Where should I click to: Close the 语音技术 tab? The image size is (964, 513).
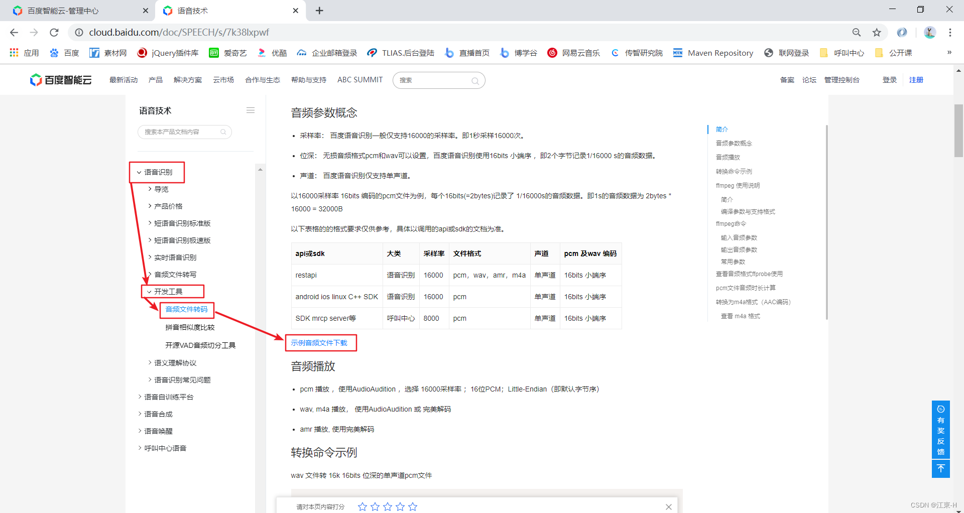pos(296,11)
